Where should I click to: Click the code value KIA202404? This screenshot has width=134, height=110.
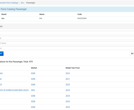point(82,18)
